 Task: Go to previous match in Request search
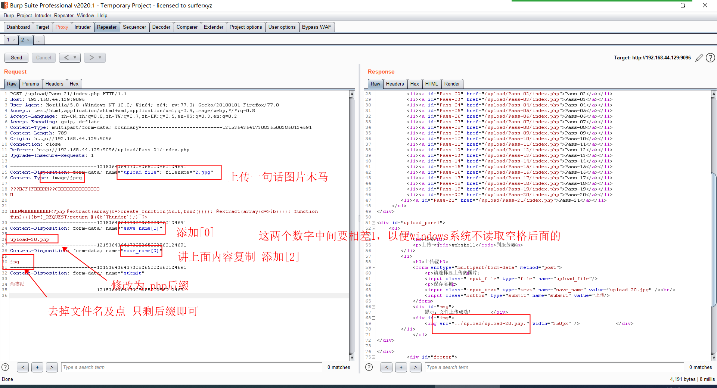[x=23, y=367]
